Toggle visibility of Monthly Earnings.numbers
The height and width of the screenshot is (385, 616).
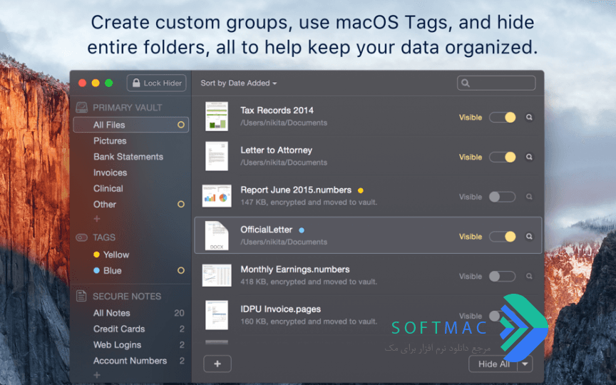point(503,276)
